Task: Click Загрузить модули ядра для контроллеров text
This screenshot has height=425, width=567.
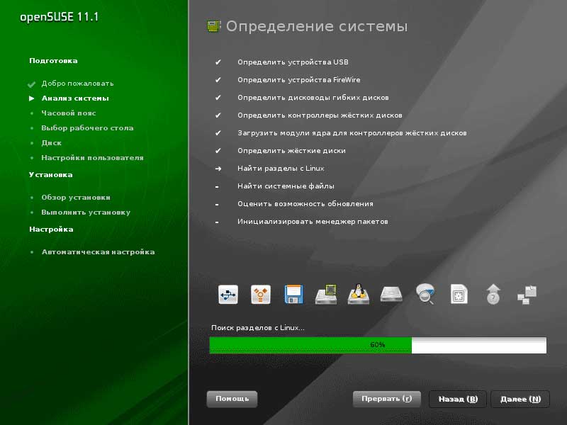Action: pyautogui.click(x=352, y=133)
